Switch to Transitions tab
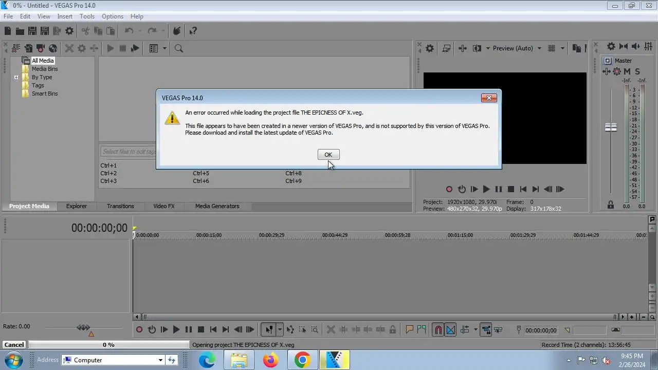The image size is (658, 370). coord(120,206)
